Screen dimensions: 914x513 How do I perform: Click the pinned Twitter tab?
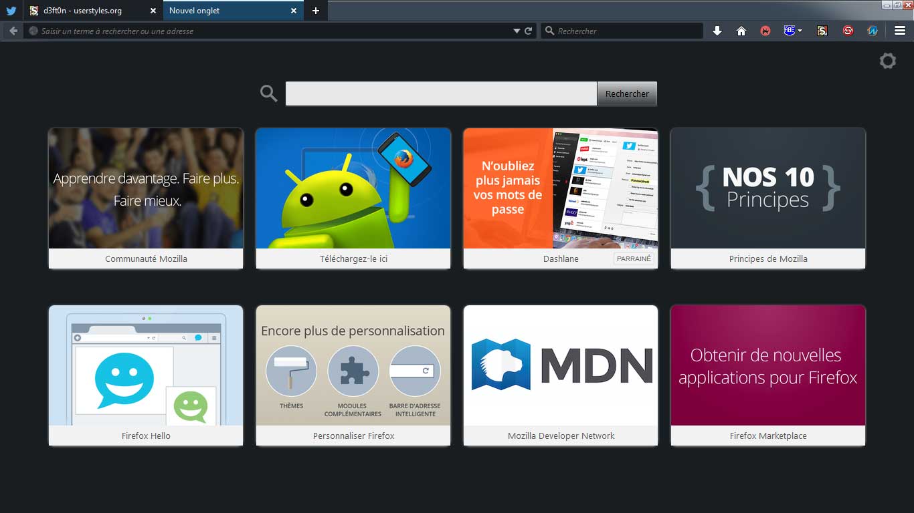click(x=11, y=11)
